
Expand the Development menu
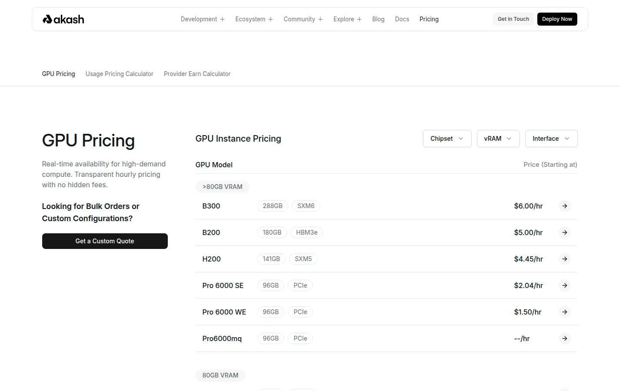tap(203, 19)
